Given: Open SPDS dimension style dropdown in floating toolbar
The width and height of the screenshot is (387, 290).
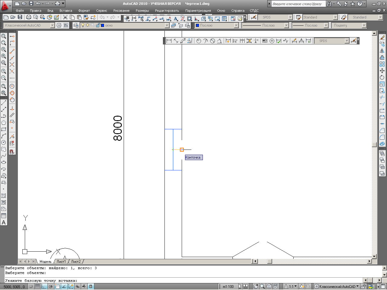Looking at the screenshot, I should (347, 41).
